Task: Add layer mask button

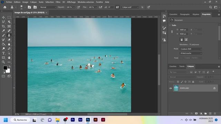Action: (196, 113)
